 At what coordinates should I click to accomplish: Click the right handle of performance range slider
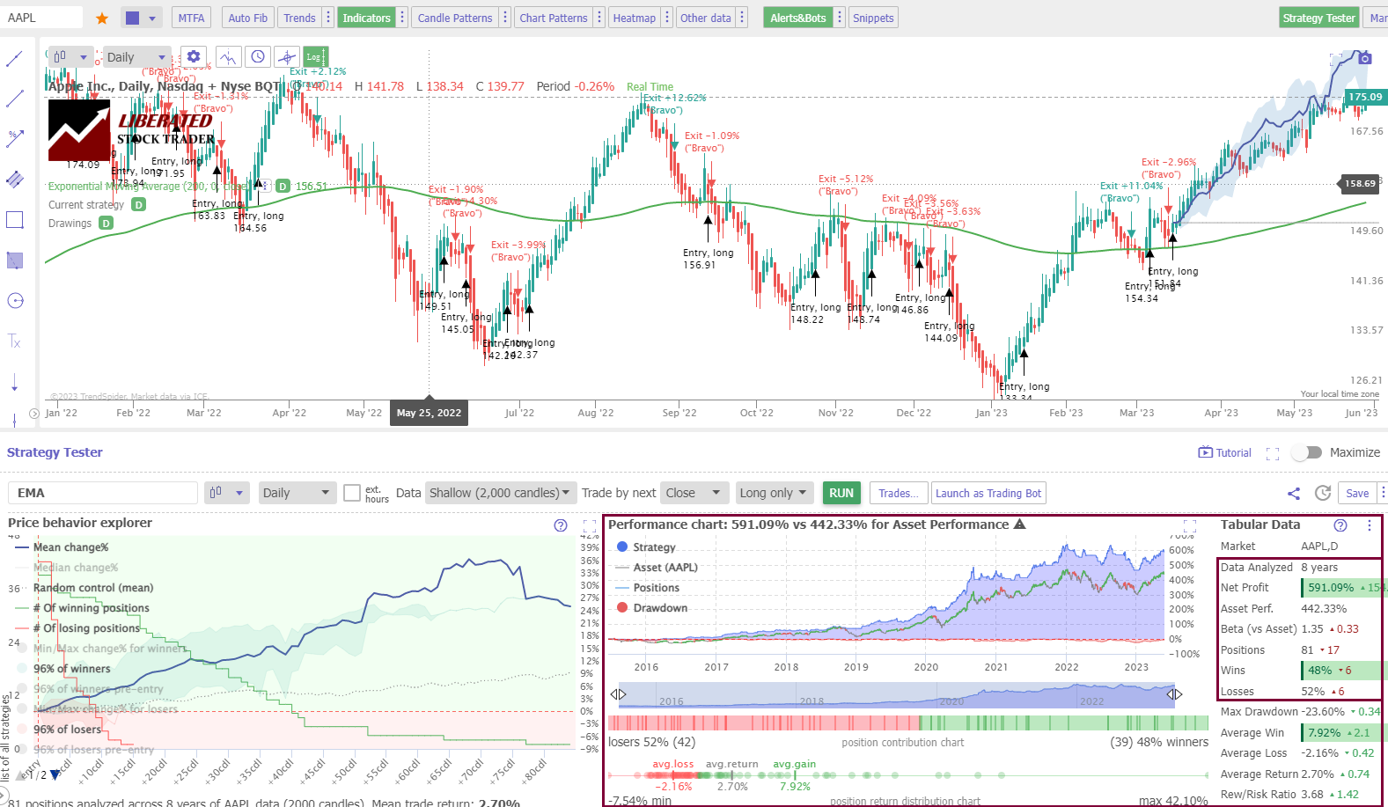[1174, 694]
